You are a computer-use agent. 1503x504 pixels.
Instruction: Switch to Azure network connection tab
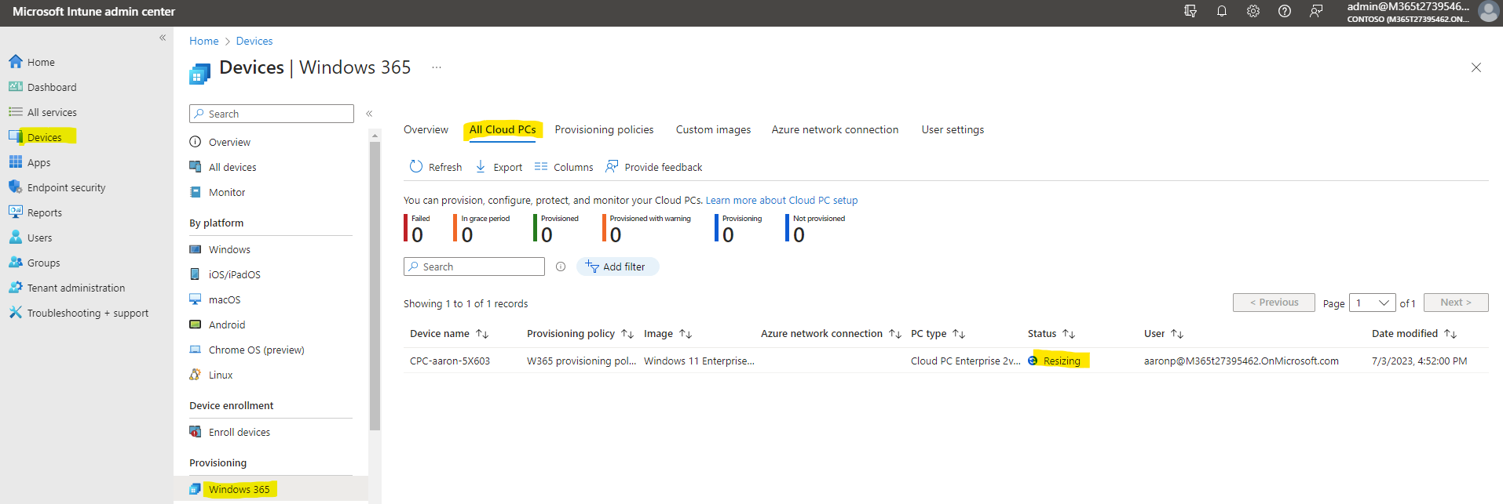[835, 129]
